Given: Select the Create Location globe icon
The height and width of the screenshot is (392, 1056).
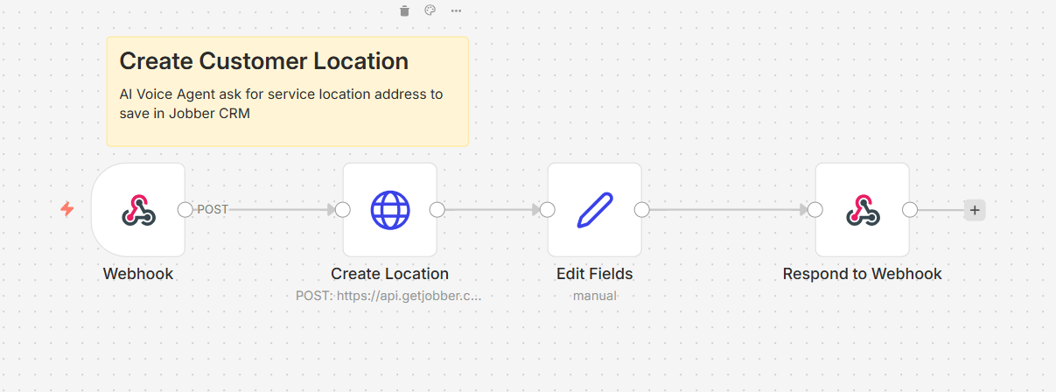Looking at the screenshot, I should 390,210.
